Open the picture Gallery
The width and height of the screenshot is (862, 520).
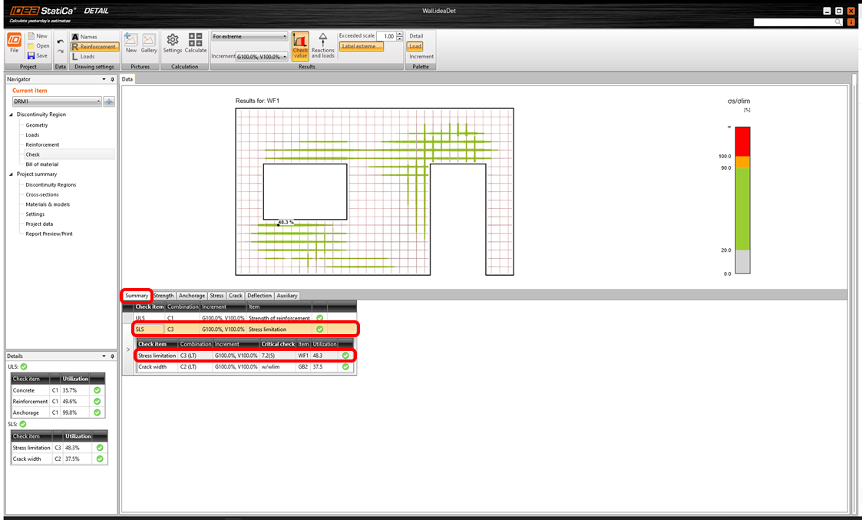(149, 44)
